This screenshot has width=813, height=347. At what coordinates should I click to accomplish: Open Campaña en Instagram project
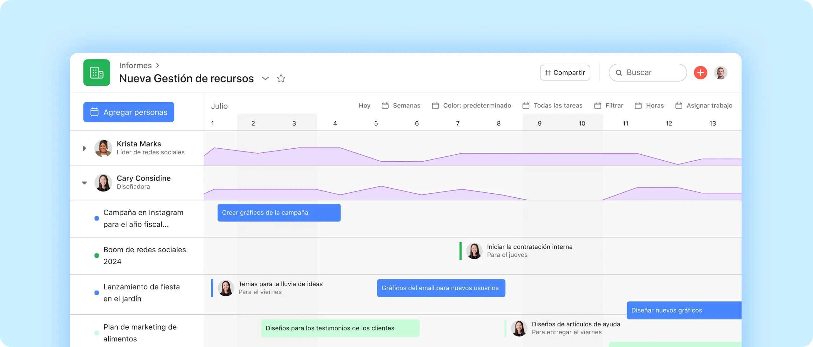(x=143, y=218)
